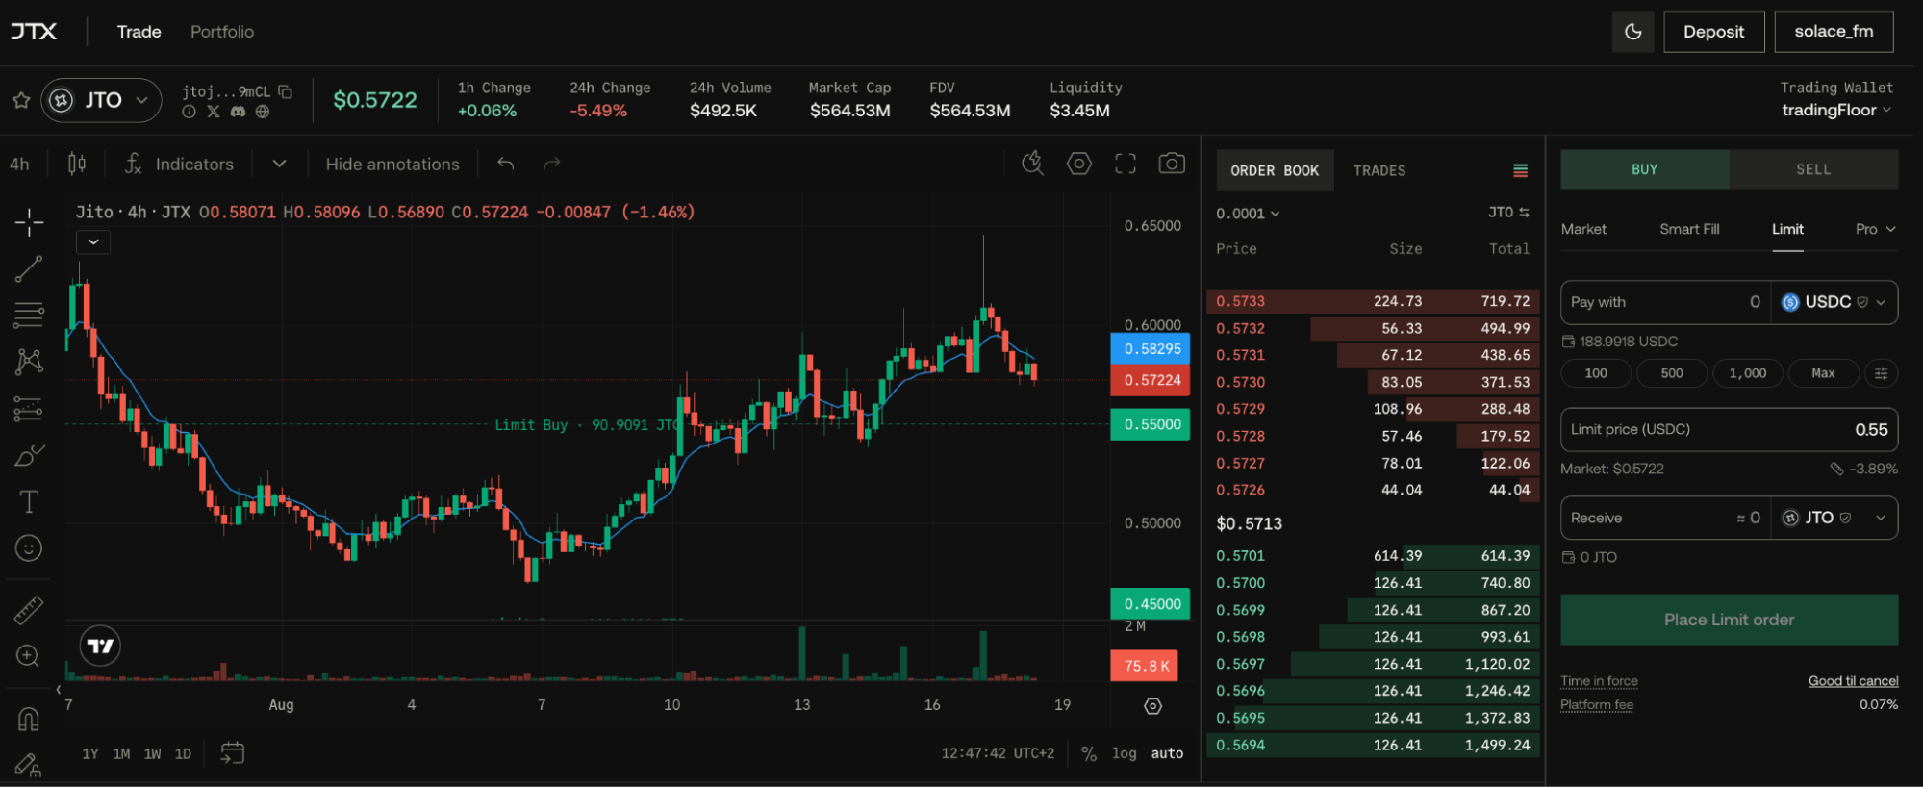1923x787 pixels.
Task: Open custom amount presets settings icon
Action: point(1882,373)
